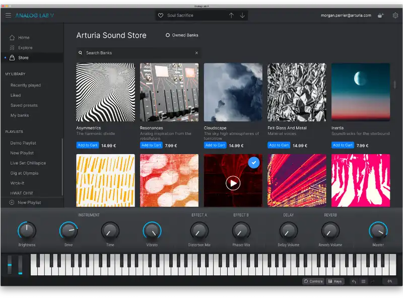This screenshot has width=403, height=302.
Task: Click the New Playlist plus button
Action: point(12,202)
